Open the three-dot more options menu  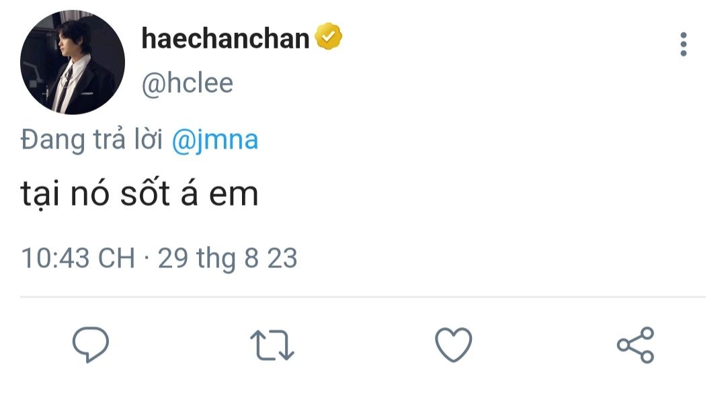(x=684, y=44)
